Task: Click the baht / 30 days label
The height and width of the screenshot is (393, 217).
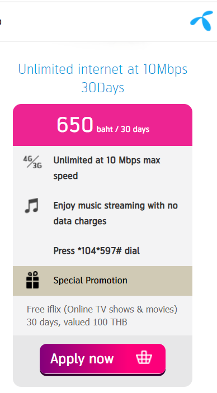Action: [x=123, y=129]
